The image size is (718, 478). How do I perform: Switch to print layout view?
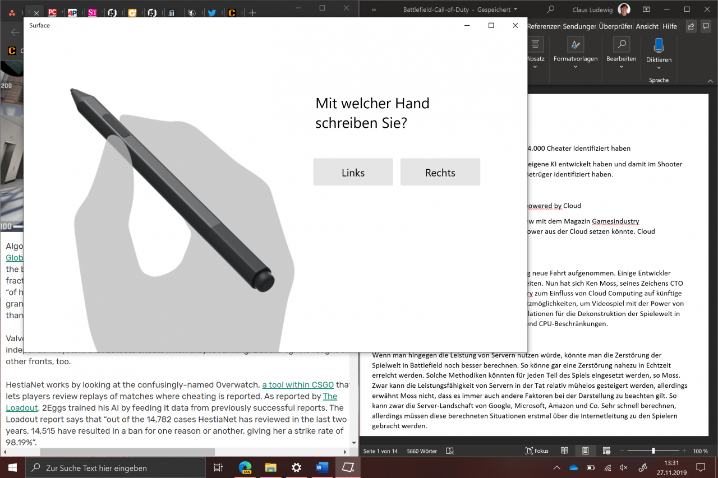[586, 451]
